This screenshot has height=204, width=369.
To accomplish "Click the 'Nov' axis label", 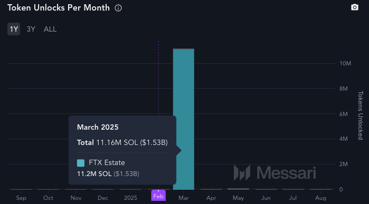I will point(76,198).
